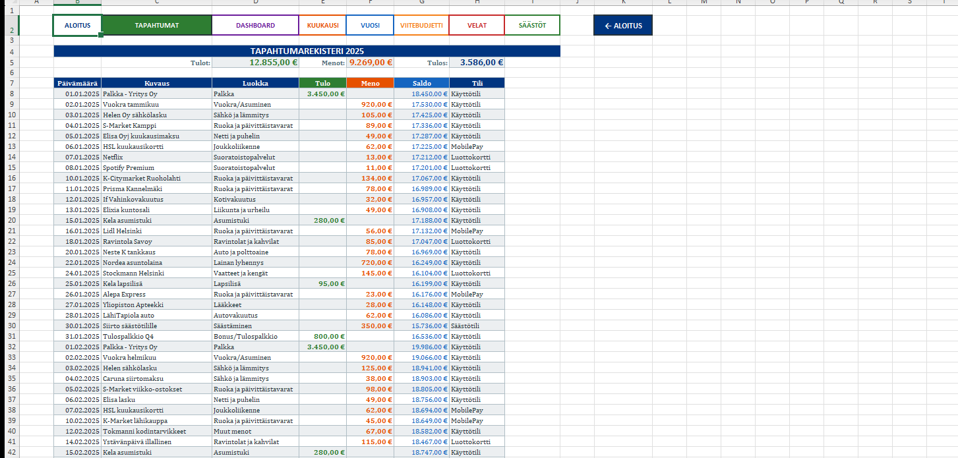Select the Netflix description cell

pos(157,157)
